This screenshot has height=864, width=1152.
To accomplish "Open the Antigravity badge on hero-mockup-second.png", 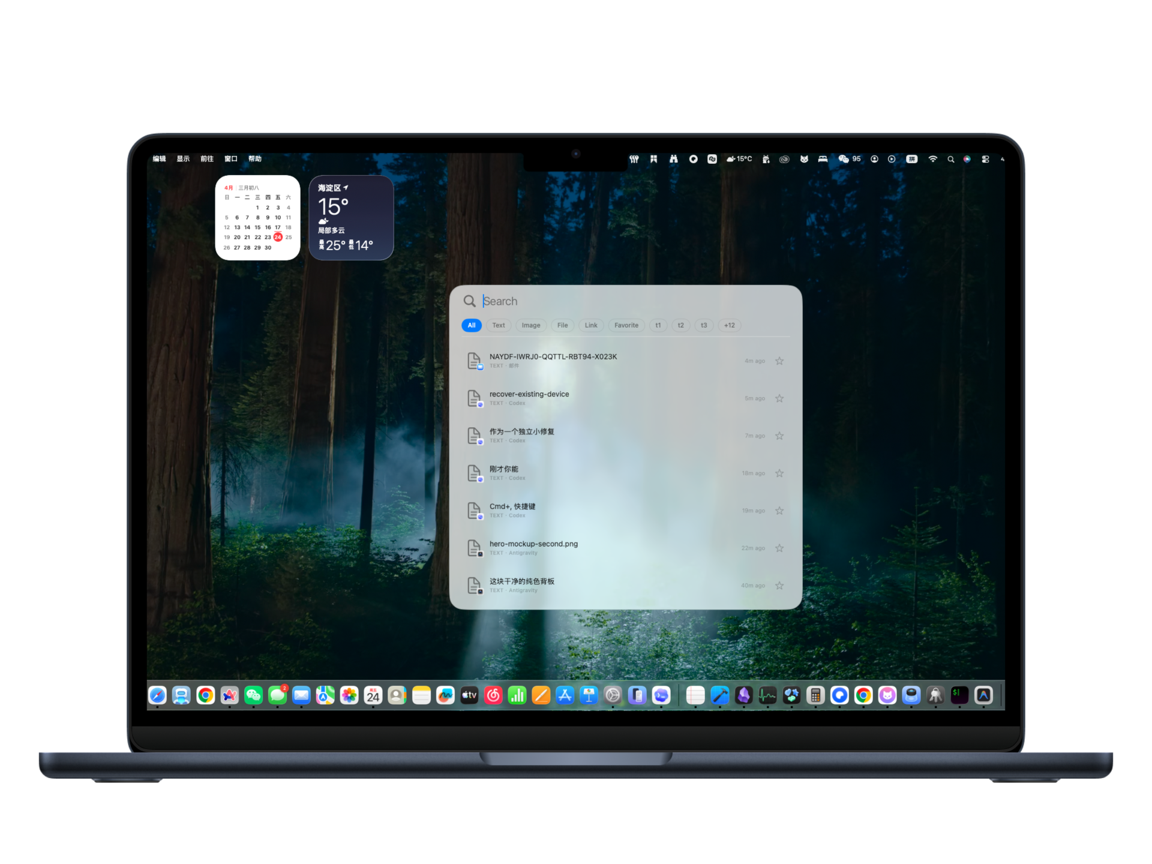I will click(x=480, y=553).
